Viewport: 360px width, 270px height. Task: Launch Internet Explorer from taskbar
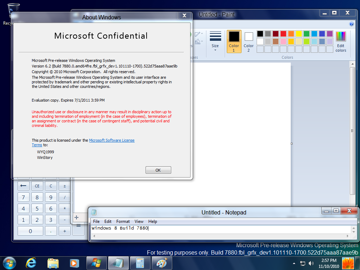tap(31, 263)
